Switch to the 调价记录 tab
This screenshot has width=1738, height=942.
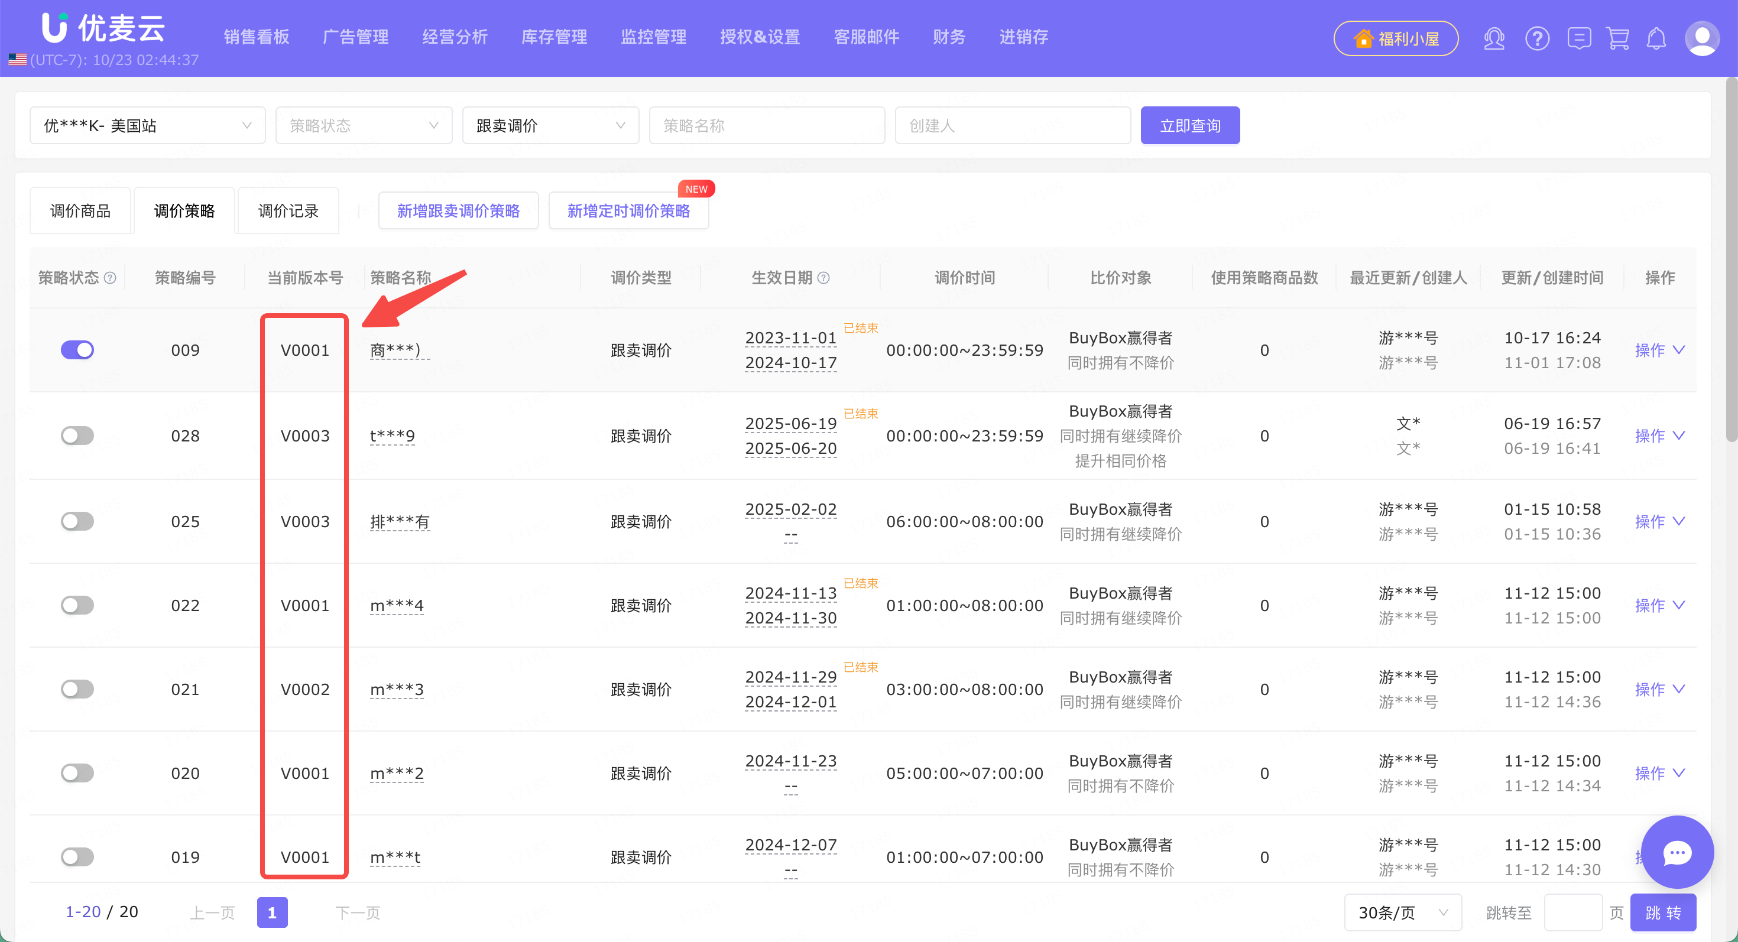(288, 211)
